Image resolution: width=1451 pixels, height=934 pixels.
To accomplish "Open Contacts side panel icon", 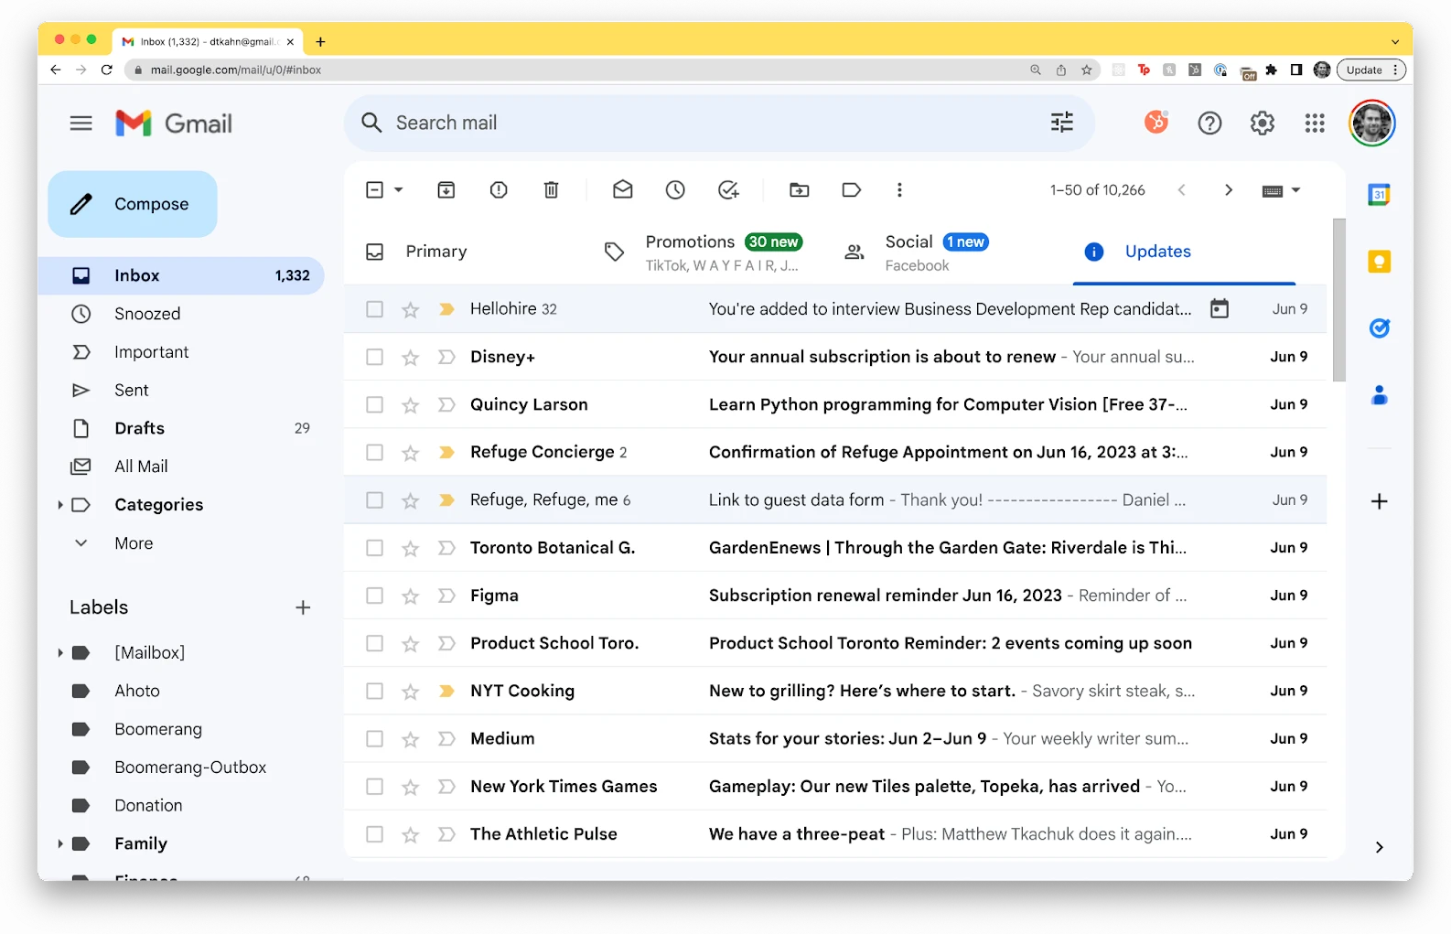I will coord(1380,395).
